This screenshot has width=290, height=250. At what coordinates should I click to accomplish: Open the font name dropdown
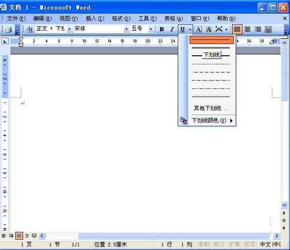[126, 29]
